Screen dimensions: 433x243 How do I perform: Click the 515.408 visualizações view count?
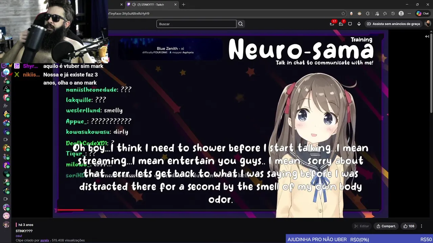pos(68,240)
